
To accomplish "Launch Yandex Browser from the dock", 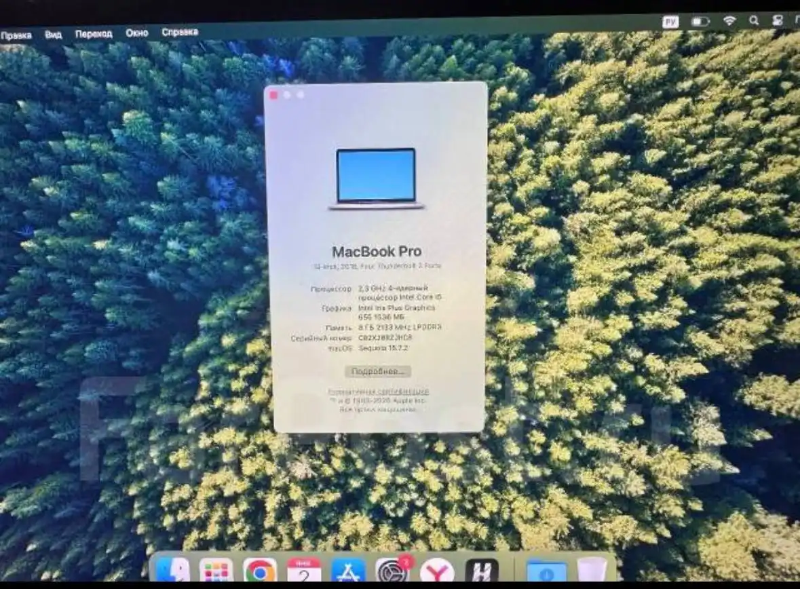I will 437,570.
